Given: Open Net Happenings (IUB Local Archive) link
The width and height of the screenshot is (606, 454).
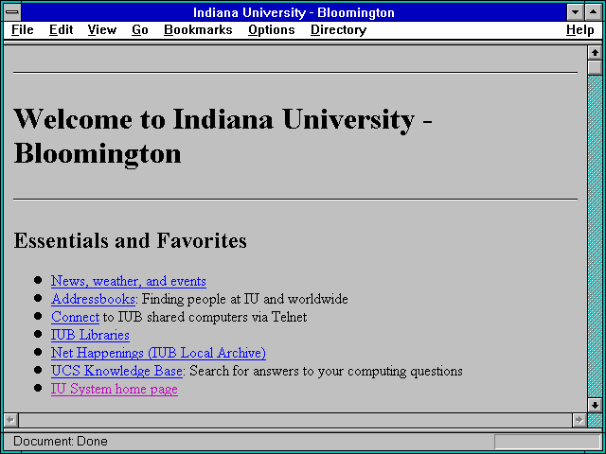Looking at the screenshot, I should pos(158,353).
